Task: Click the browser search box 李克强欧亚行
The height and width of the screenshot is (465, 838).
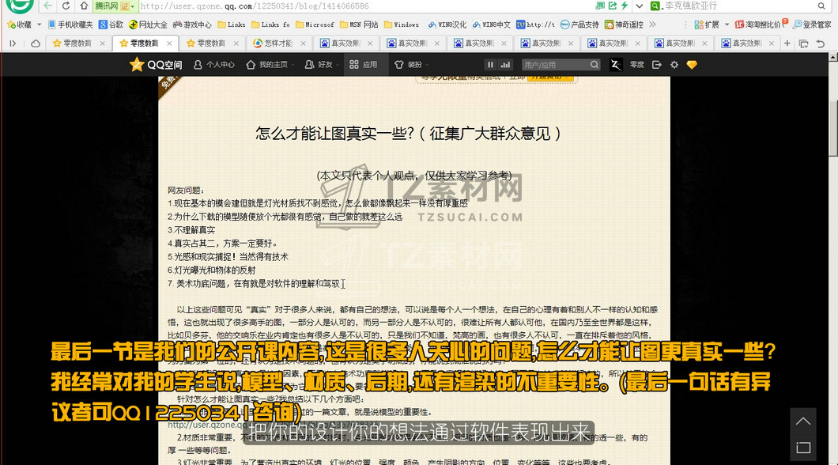Action: 738,6
